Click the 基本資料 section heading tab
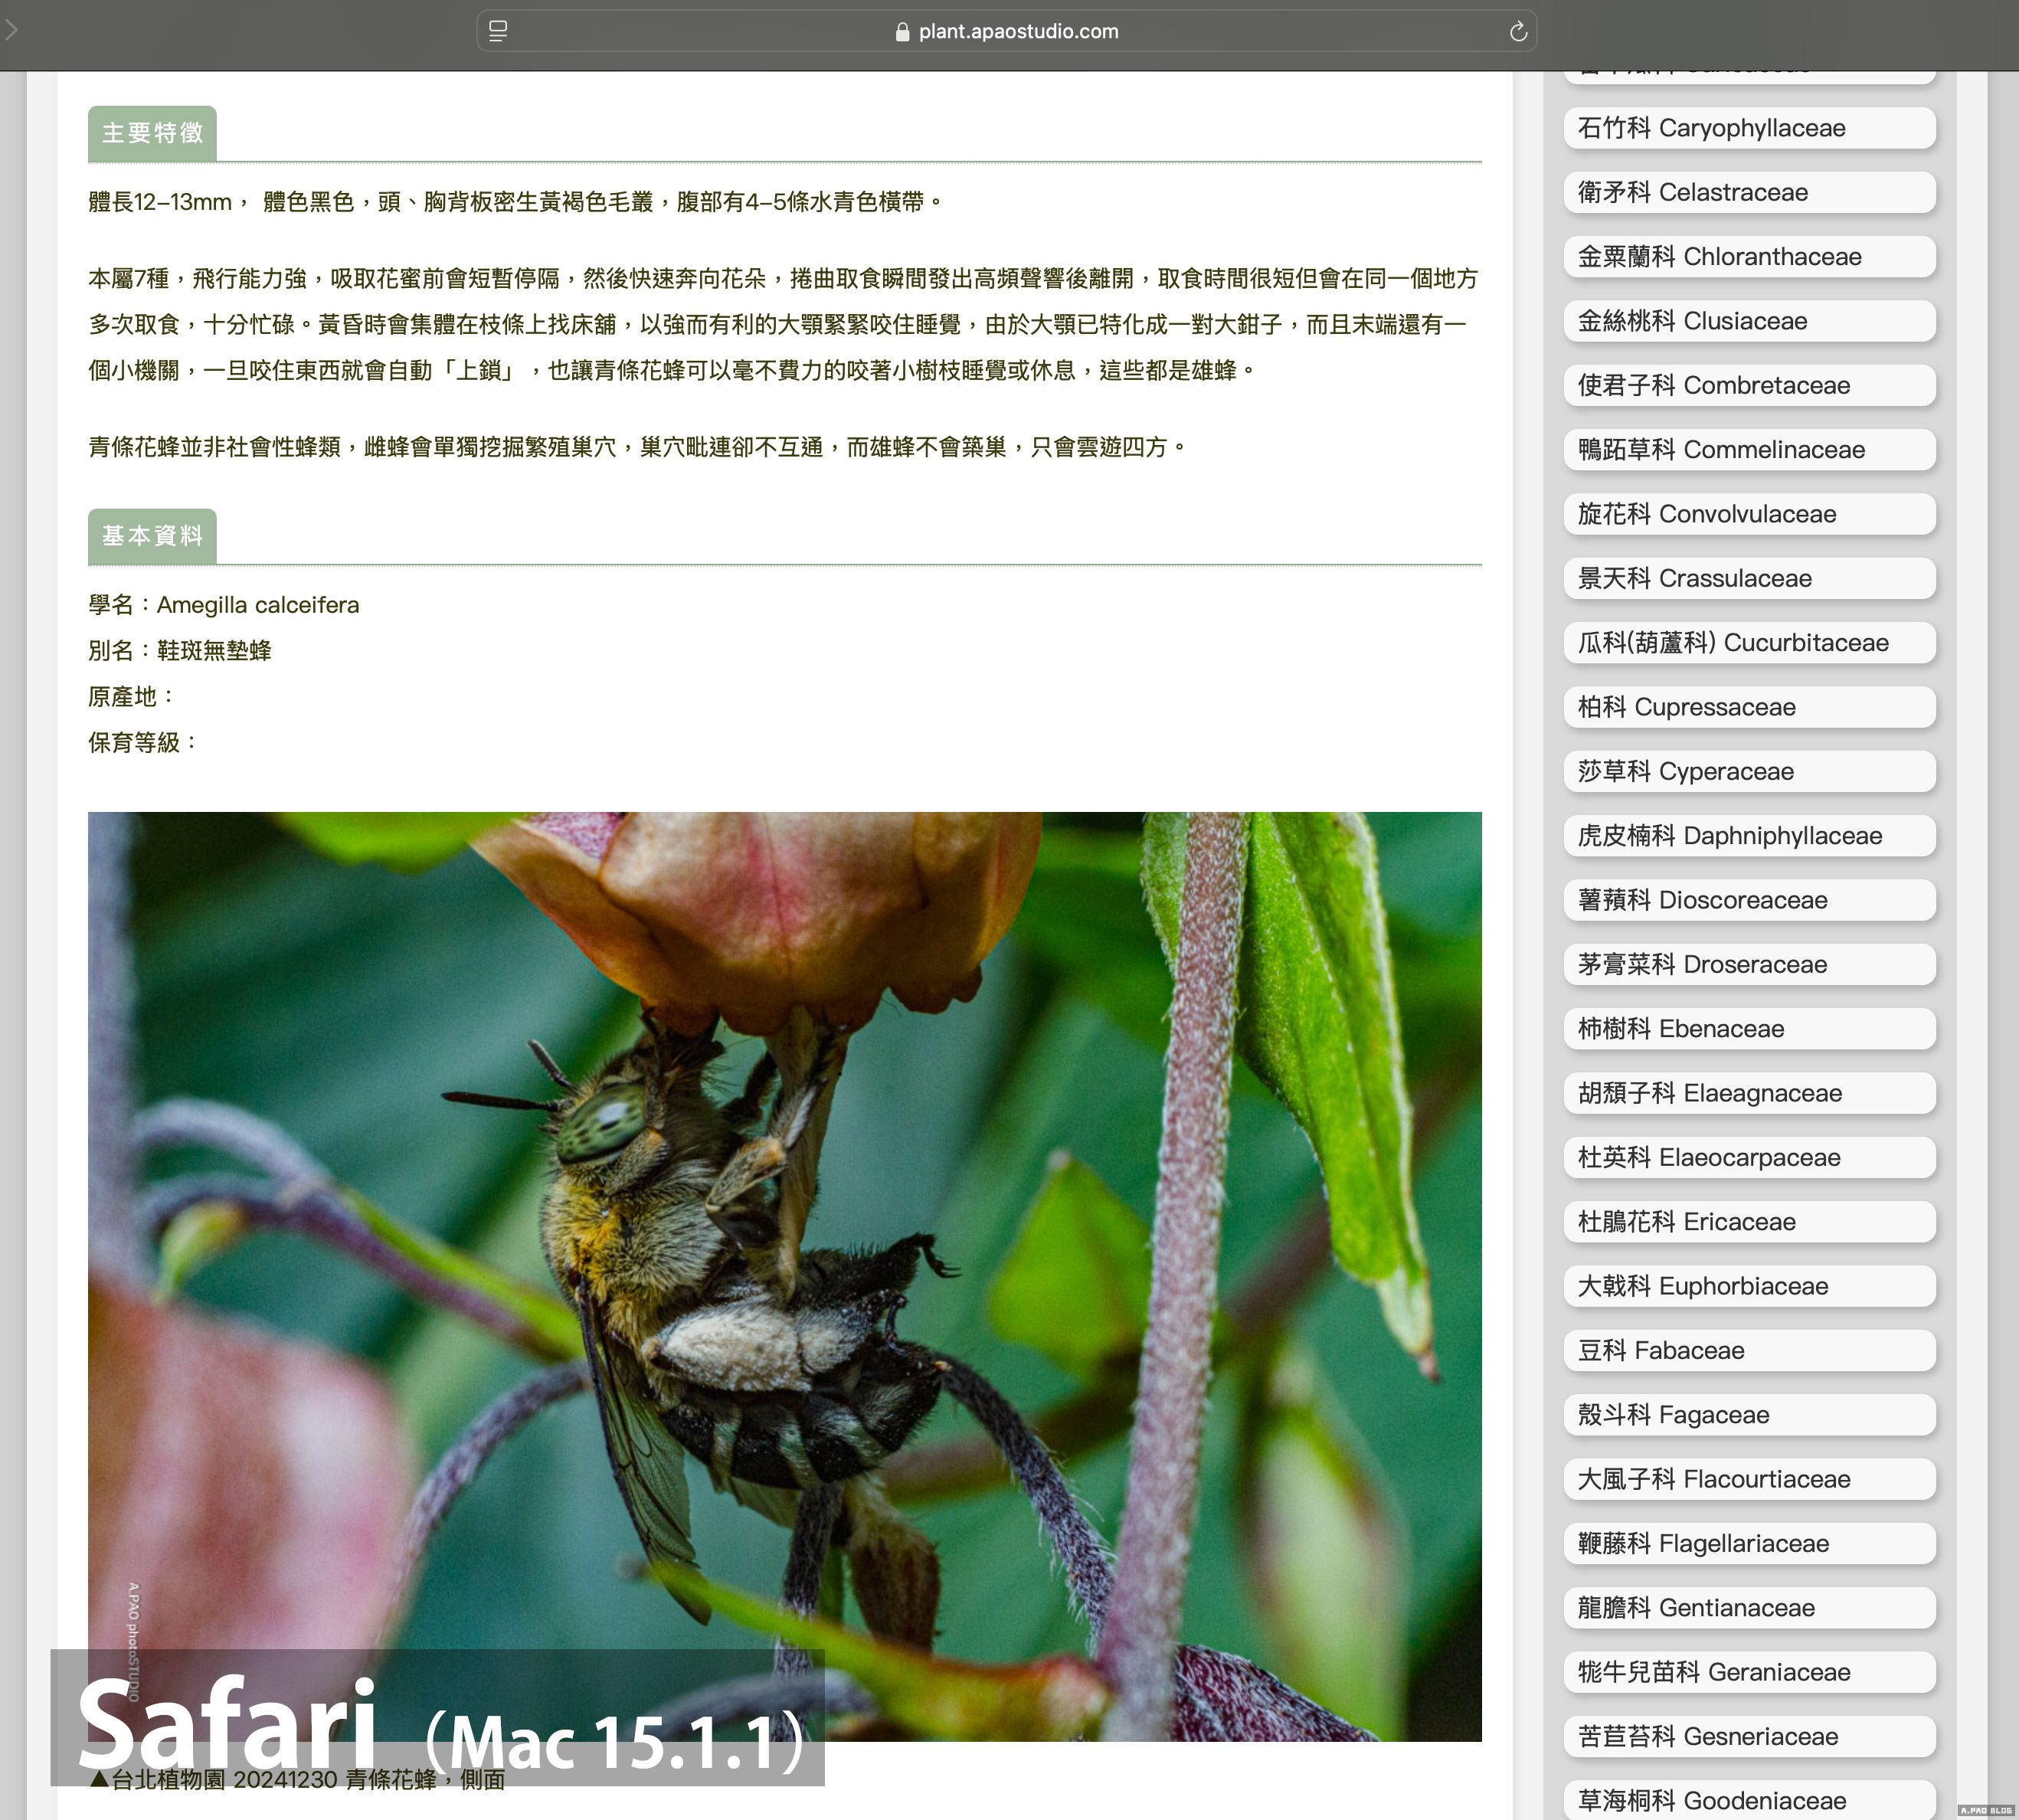 (152, 536)
